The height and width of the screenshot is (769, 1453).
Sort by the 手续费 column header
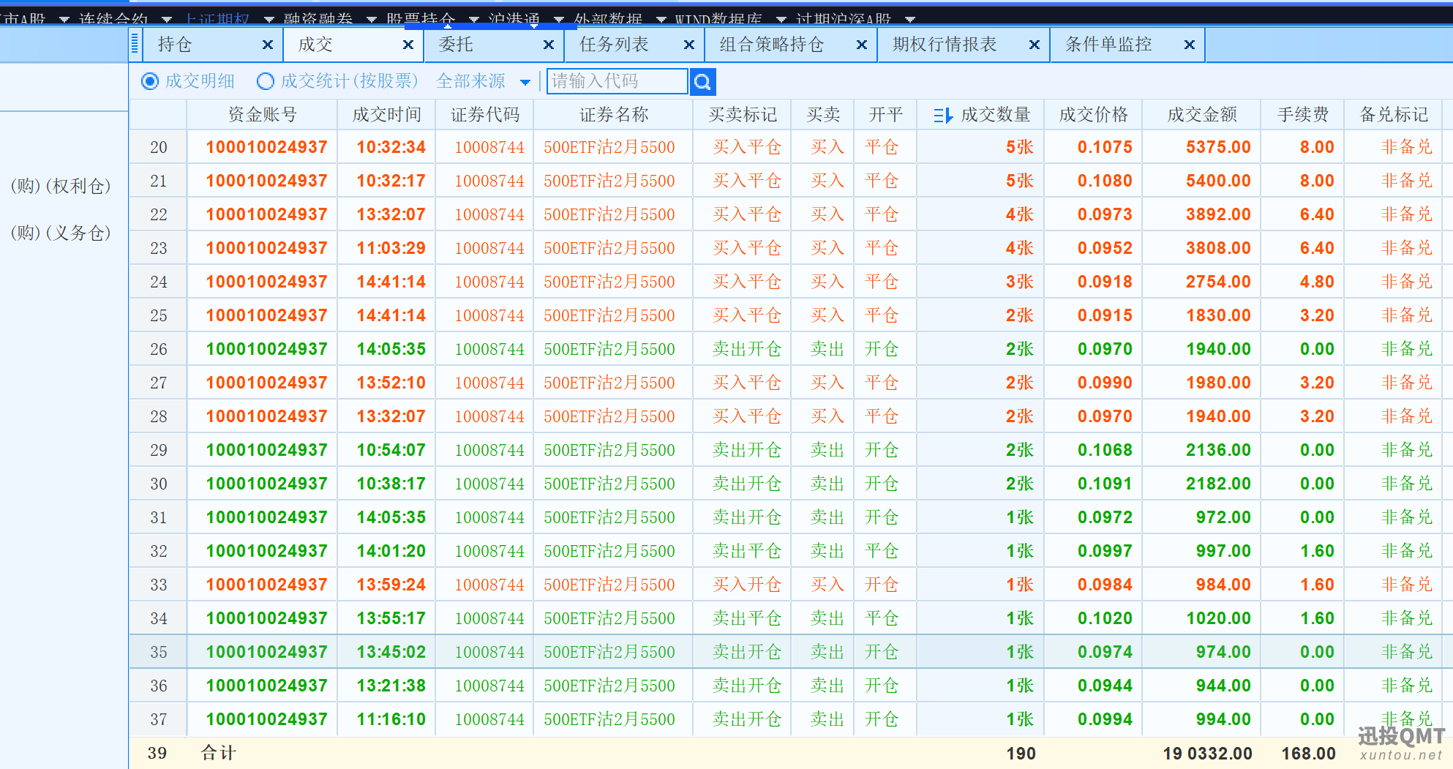[x=1303, y=115]
